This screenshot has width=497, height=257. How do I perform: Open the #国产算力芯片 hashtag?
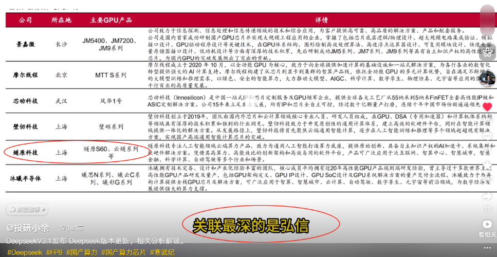click(x=124, y=252)
